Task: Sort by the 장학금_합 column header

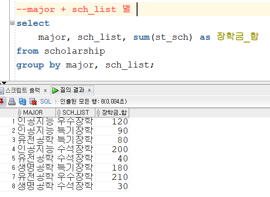Action: pyautogui.click(x=112, y=112)
